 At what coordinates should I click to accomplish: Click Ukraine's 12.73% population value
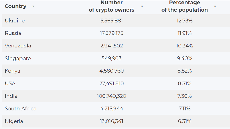pos(185,21)
